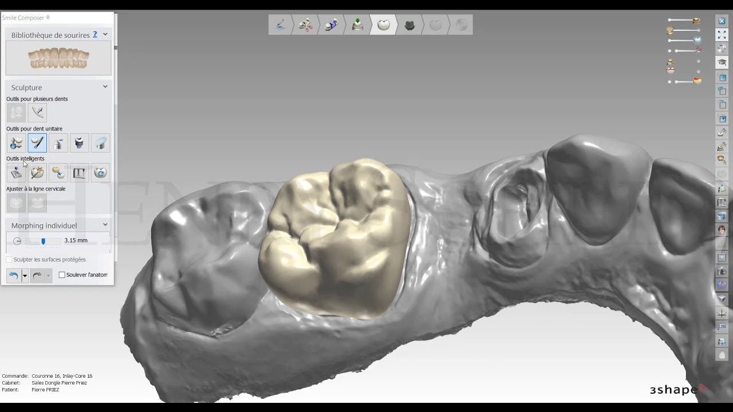This screenshot has width=733, height=412.
Task: Click the blue X icon at top right
Action: (x=722, y=21)
